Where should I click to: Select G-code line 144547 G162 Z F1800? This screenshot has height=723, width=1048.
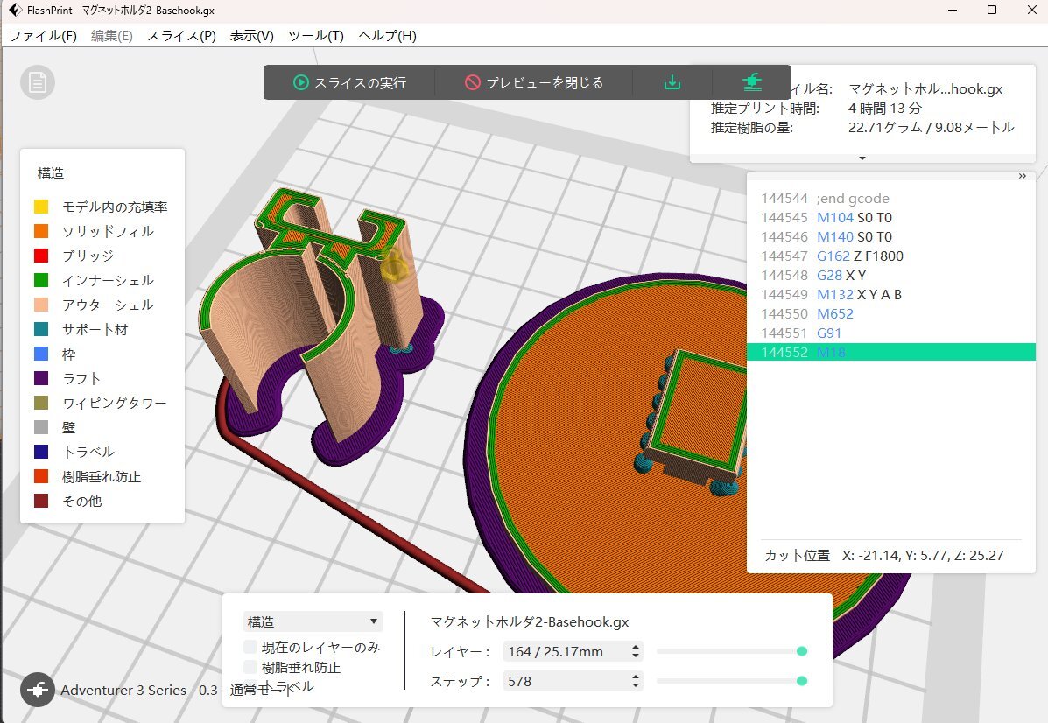(x=891, y=256)
